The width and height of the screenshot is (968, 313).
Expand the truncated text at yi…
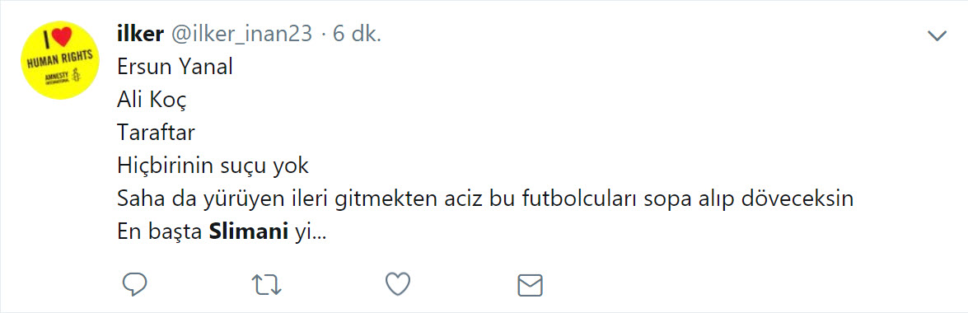(x=311, y=235)
